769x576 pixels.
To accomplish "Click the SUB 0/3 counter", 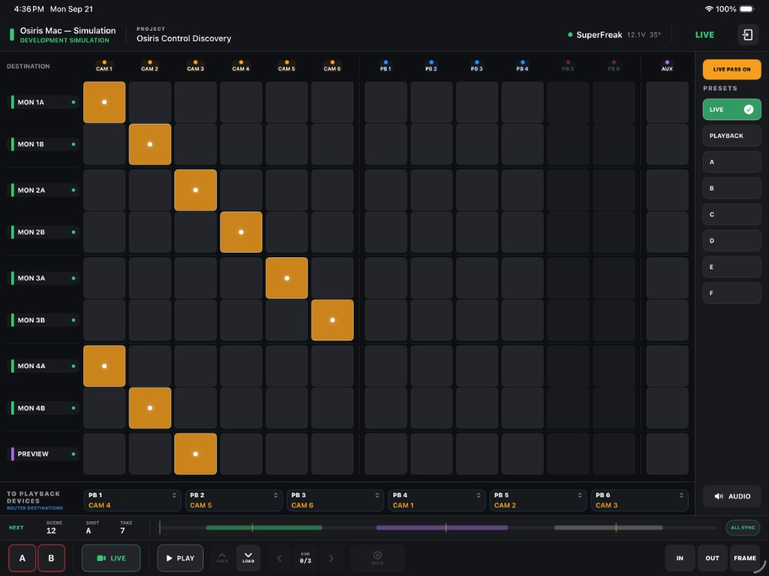I will coord(305,558).
